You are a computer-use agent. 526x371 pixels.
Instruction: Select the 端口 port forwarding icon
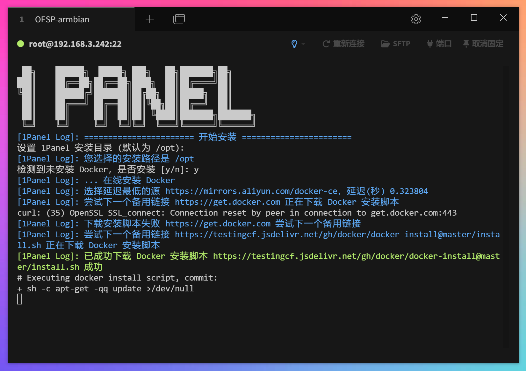[439, 44]
